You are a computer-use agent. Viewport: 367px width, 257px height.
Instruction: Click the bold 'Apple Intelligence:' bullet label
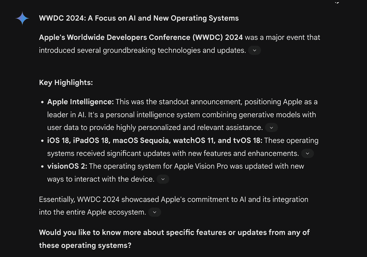(x=80, y=102)
